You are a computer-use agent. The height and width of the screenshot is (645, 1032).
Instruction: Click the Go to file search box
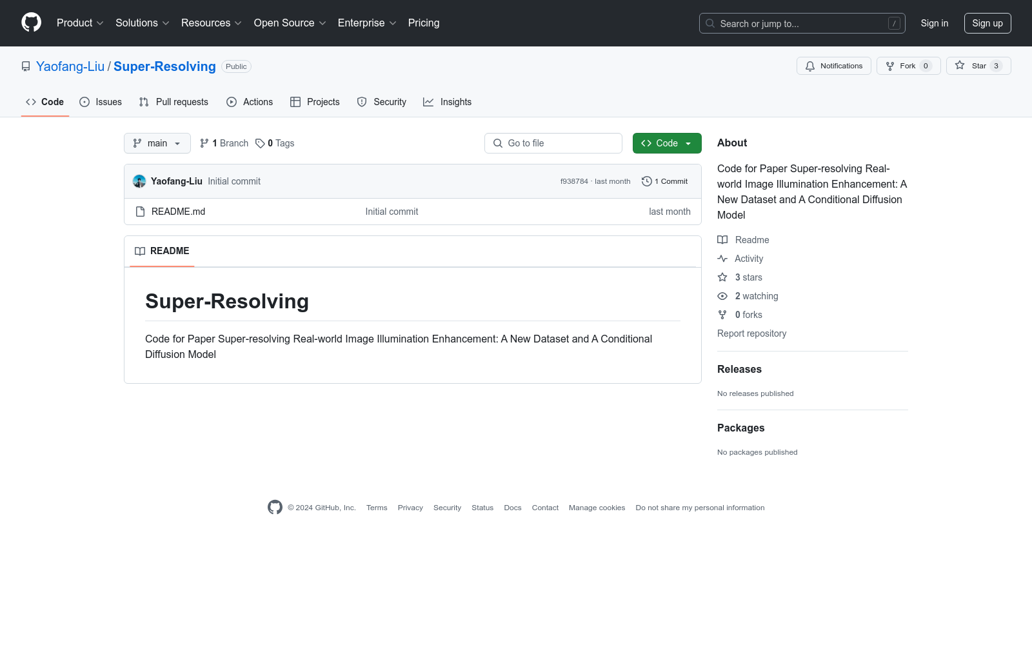point(553,143)
